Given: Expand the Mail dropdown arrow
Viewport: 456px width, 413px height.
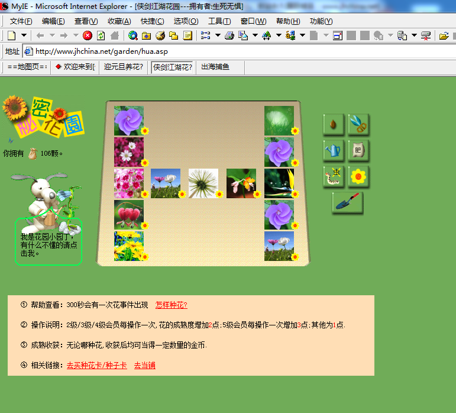Looking at the screenshot, I should 255,35.
